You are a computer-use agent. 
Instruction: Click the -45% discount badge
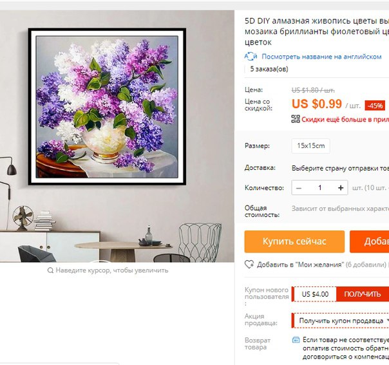pos(375,106)
